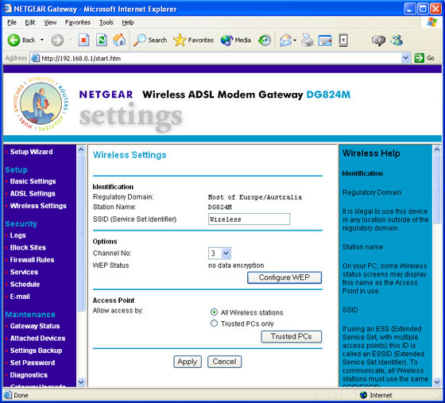Click the Edit page icon
The image size is (445, 403).
pos(325,41)
